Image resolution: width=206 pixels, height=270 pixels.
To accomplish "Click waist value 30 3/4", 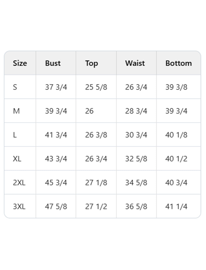I will coord(136,135).
